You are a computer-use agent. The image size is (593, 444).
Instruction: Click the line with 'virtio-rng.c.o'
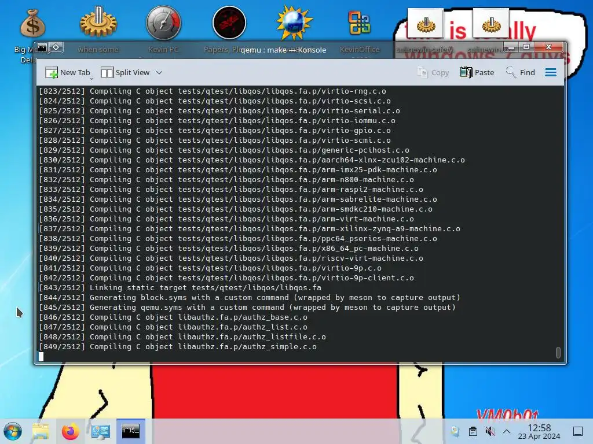point(213,91)
